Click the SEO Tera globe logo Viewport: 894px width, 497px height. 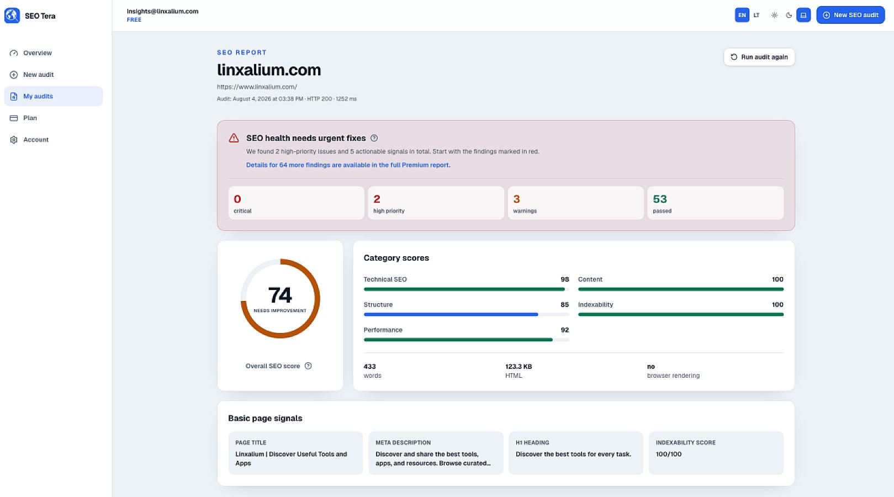coord(12,15)
